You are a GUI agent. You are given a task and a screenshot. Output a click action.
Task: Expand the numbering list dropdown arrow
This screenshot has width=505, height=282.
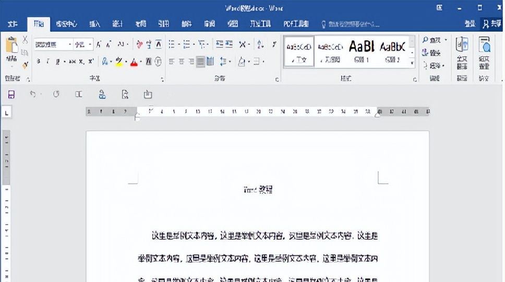pos(194,44)
